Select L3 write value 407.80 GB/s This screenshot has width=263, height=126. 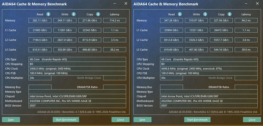[x=196, y=50]
